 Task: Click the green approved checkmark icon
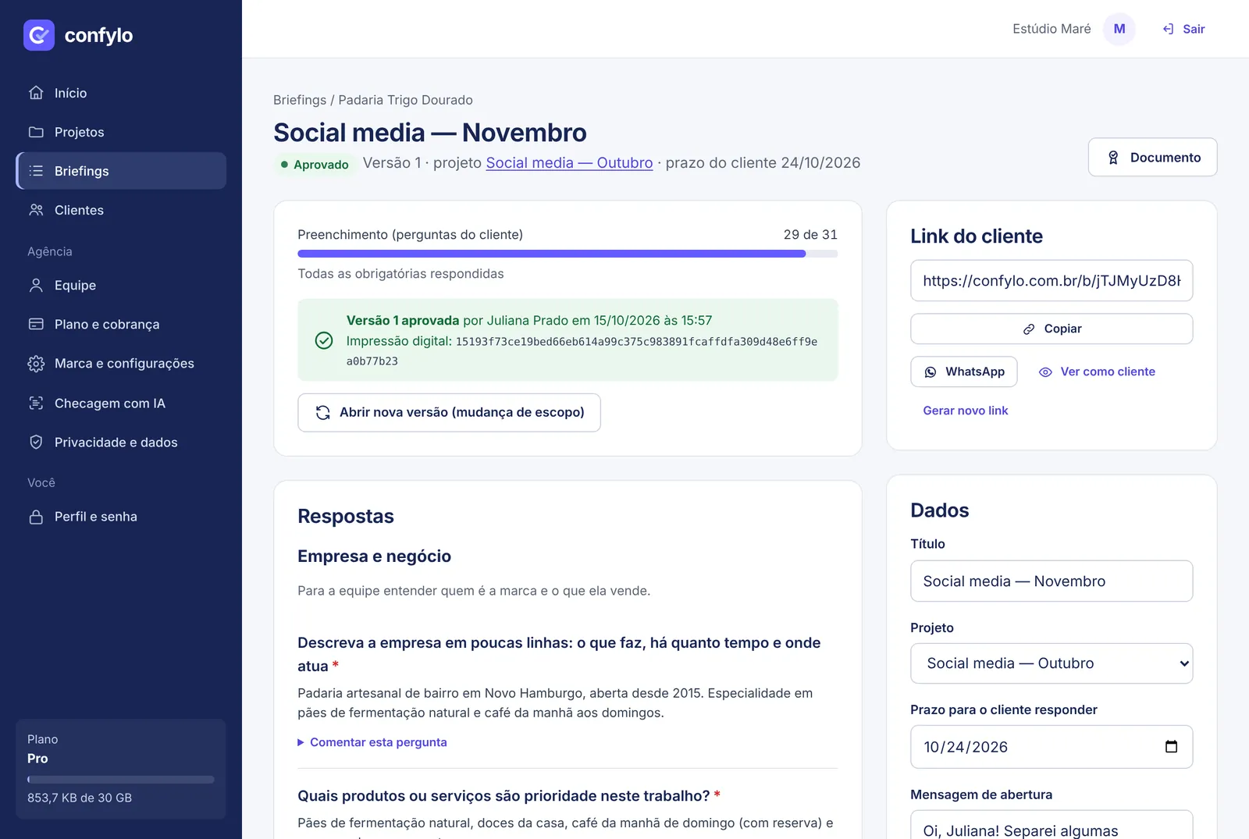(x=324, y=340)
